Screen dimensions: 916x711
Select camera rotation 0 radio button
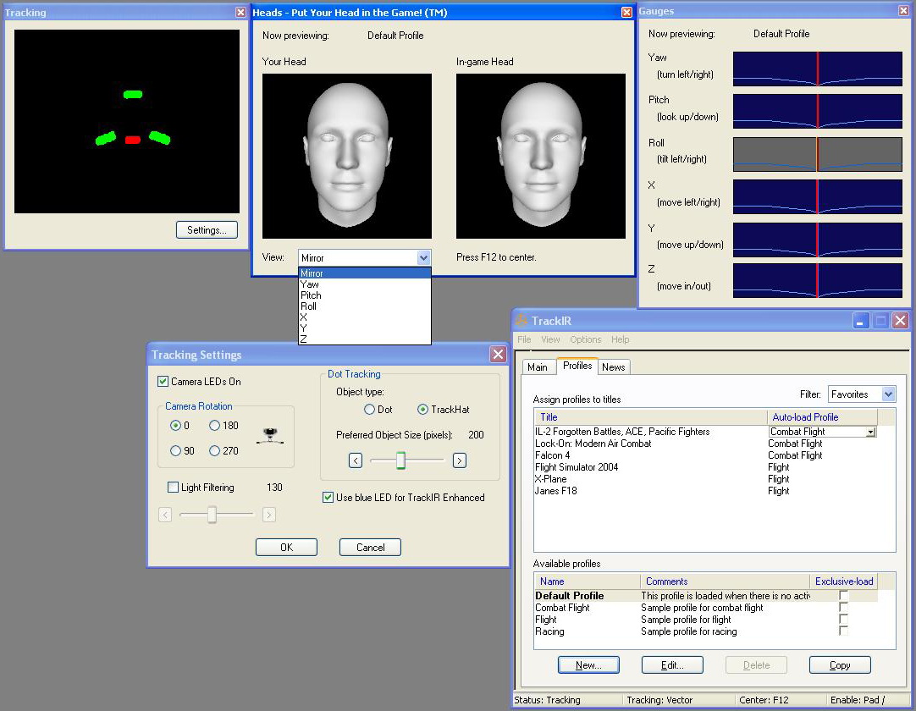175,425
